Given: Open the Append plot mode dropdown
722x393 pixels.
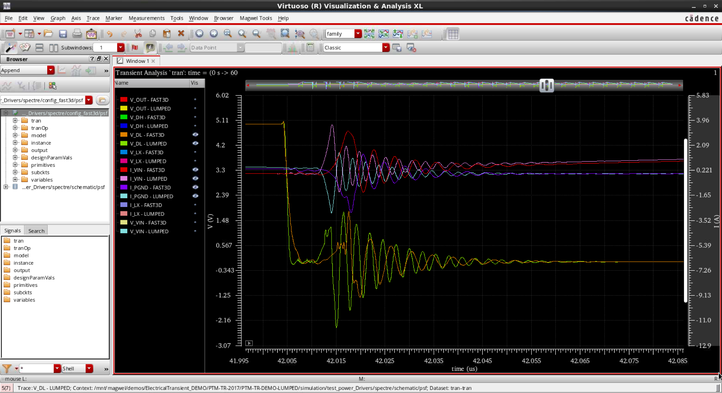Looking at the screenshot, I should 51,70.
